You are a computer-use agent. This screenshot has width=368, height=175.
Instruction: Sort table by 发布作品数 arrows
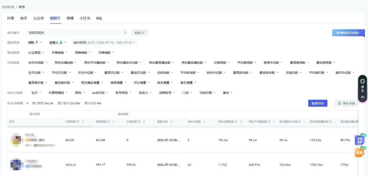pyautogui.click(x=204, y=122)
